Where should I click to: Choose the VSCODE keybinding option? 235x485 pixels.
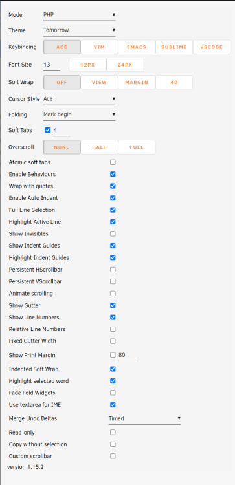212,47
